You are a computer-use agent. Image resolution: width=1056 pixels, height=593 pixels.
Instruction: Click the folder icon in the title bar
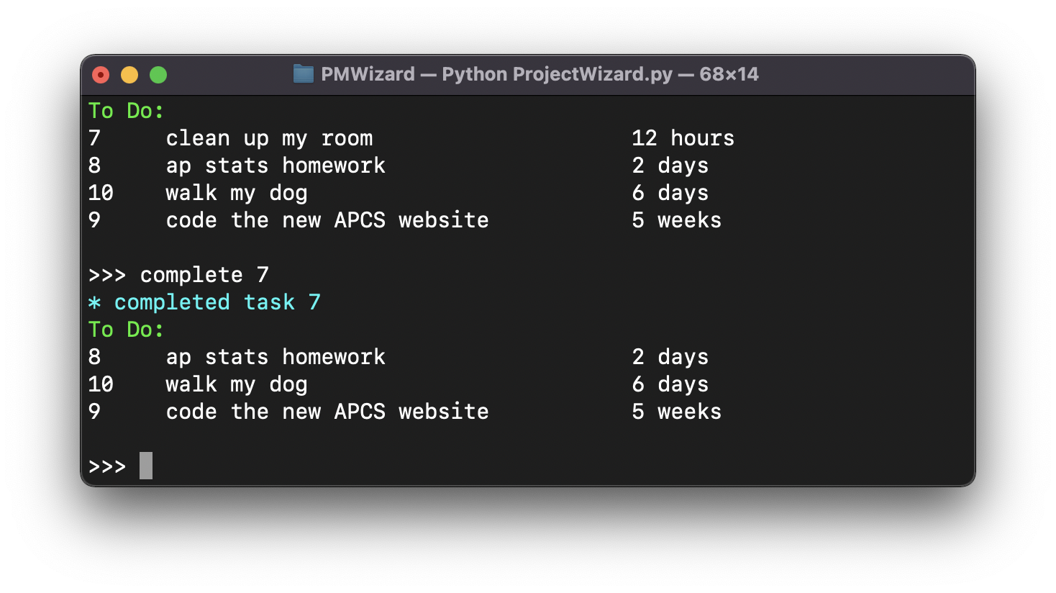point(302,74)
